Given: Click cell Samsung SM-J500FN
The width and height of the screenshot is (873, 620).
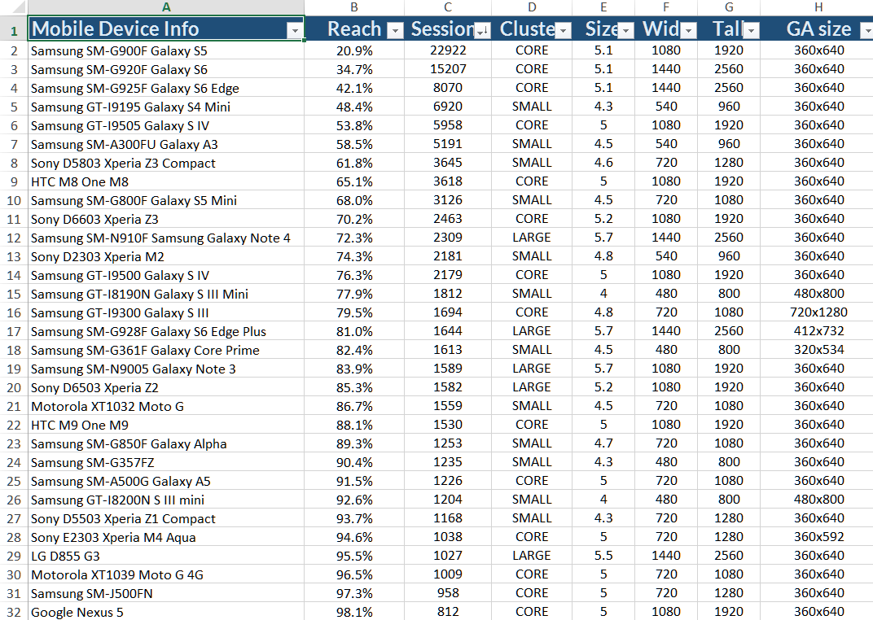Looking at the screenshot, I should 166,593.
